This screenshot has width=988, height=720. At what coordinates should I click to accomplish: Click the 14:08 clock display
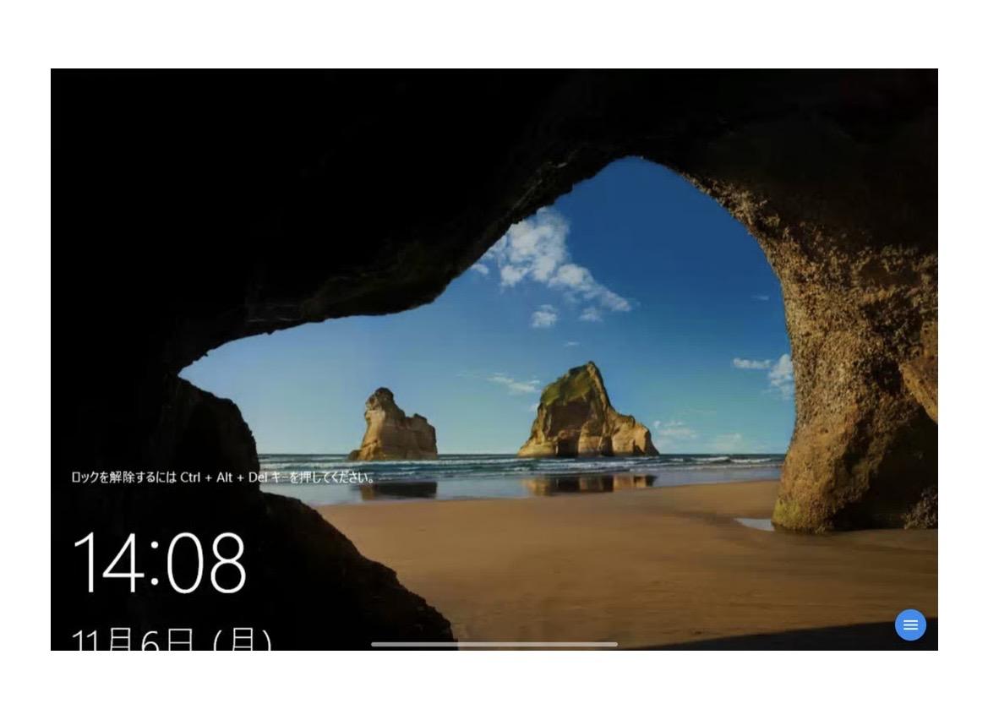[160, 563]
